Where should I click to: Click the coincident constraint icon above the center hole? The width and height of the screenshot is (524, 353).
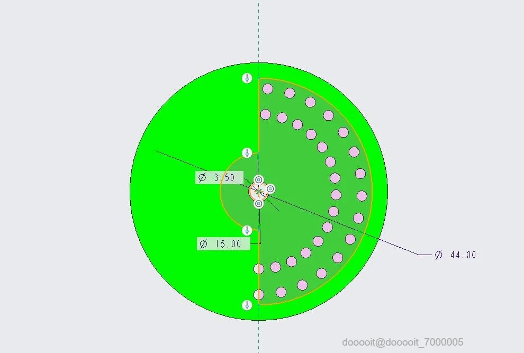pos(259,180)
